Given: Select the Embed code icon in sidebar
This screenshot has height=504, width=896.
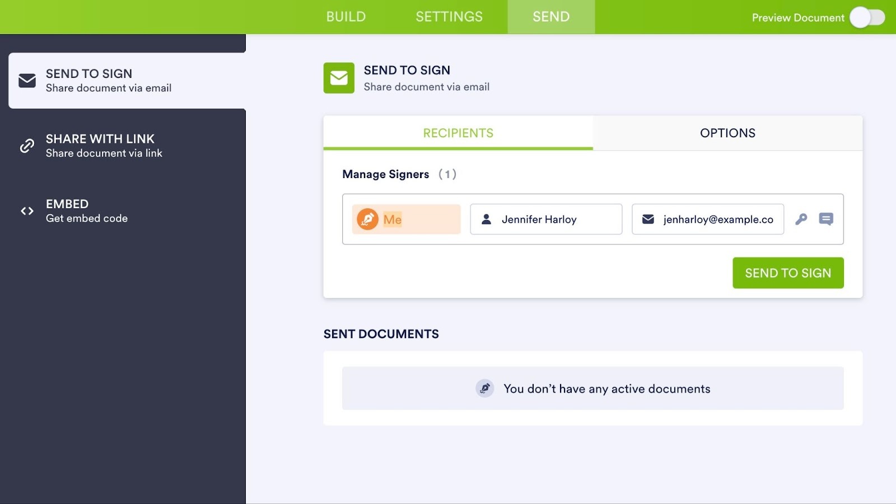Looking at the screenshot, I should 26,211.
